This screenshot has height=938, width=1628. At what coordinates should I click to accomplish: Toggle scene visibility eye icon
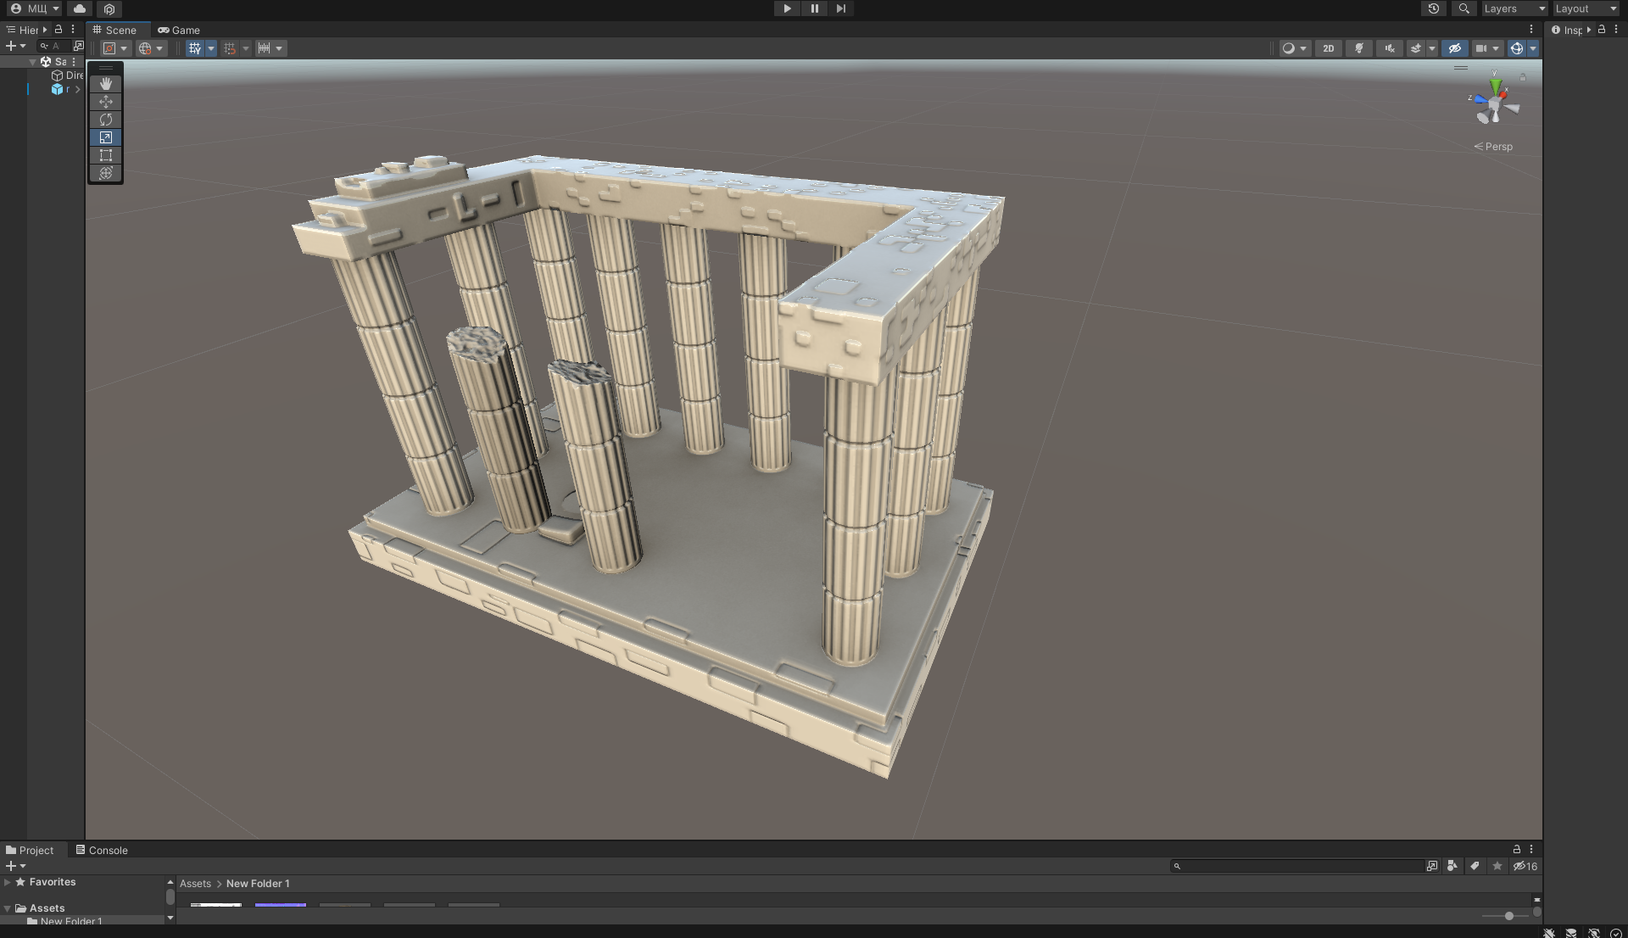tap(1455, 48)
